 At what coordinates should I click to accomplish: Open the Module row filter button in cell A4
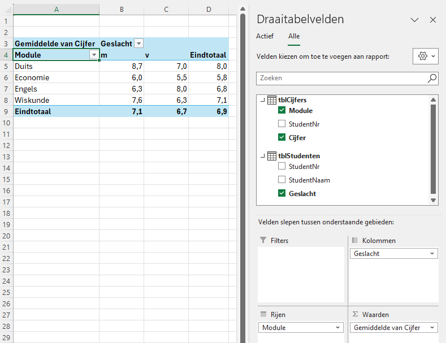pyautogui.click(x=94, y=55)
